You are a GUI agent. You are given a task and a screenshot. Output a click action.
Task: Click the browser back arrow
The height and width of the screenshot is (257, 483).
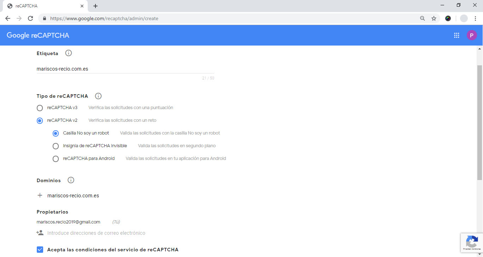click(8, 18)
